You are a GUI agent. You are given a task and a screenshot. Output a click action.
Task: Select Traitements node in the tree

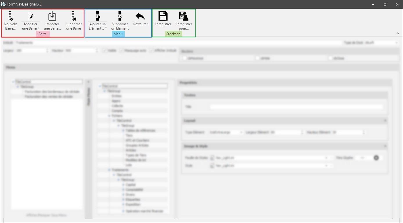120,170
